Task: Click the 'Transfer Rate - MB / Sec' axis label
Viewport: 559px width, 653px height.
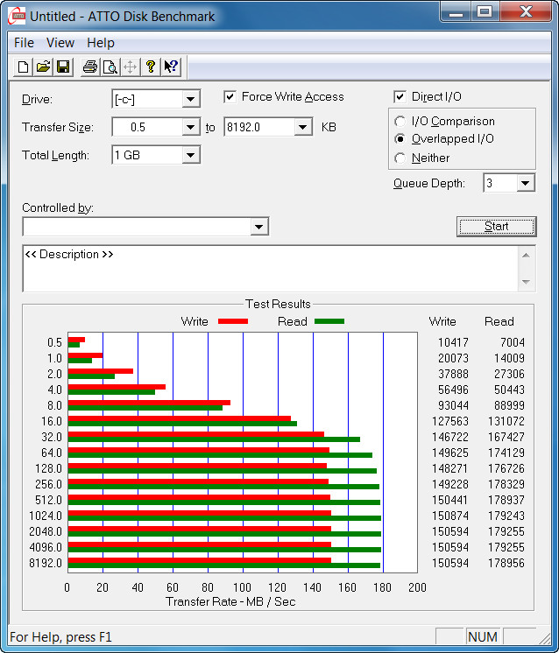Action: (230, 601)
